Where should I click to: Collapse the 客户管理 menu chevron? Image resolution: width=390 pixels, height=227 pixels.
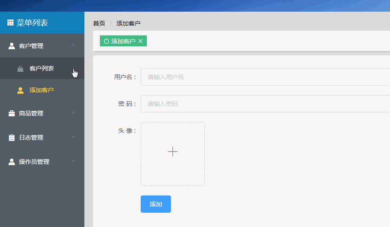[x=73, y=45]
